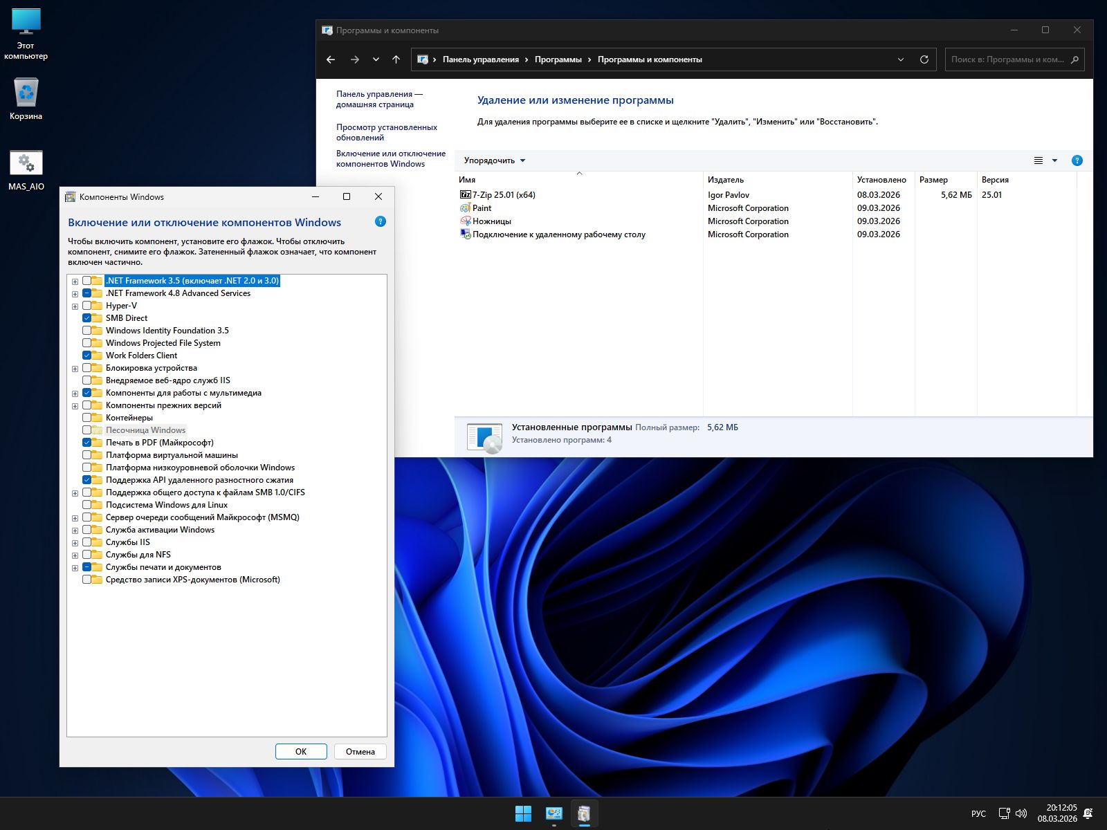Click the OK button
Viewport: 1107px width, 830px height.
tap(301, 752)
